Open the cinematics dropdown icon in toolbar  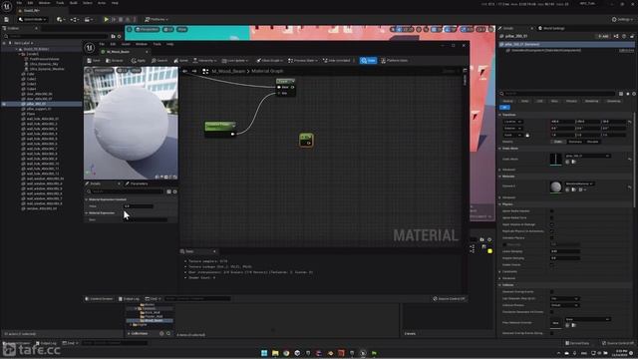[88, 19]
